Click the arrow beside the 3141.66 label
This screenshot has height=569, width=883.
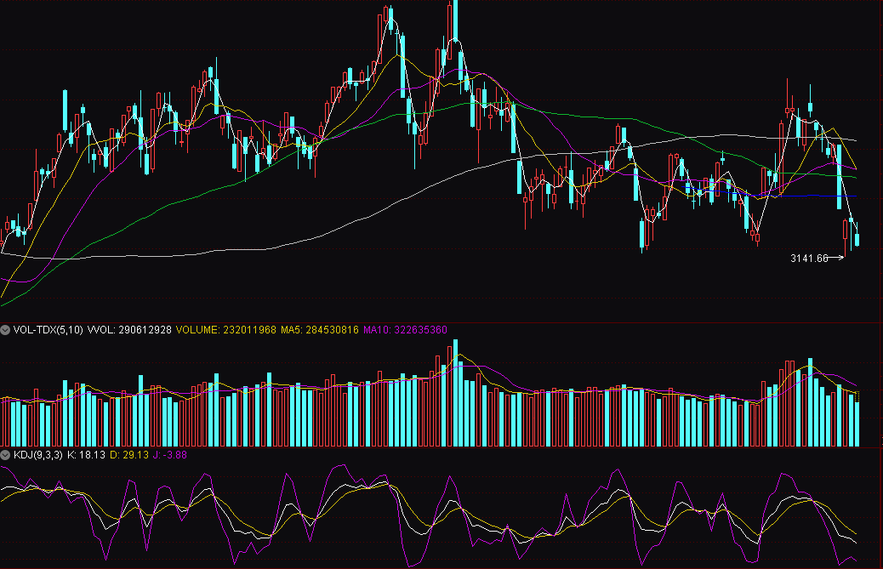coord(836,258)
